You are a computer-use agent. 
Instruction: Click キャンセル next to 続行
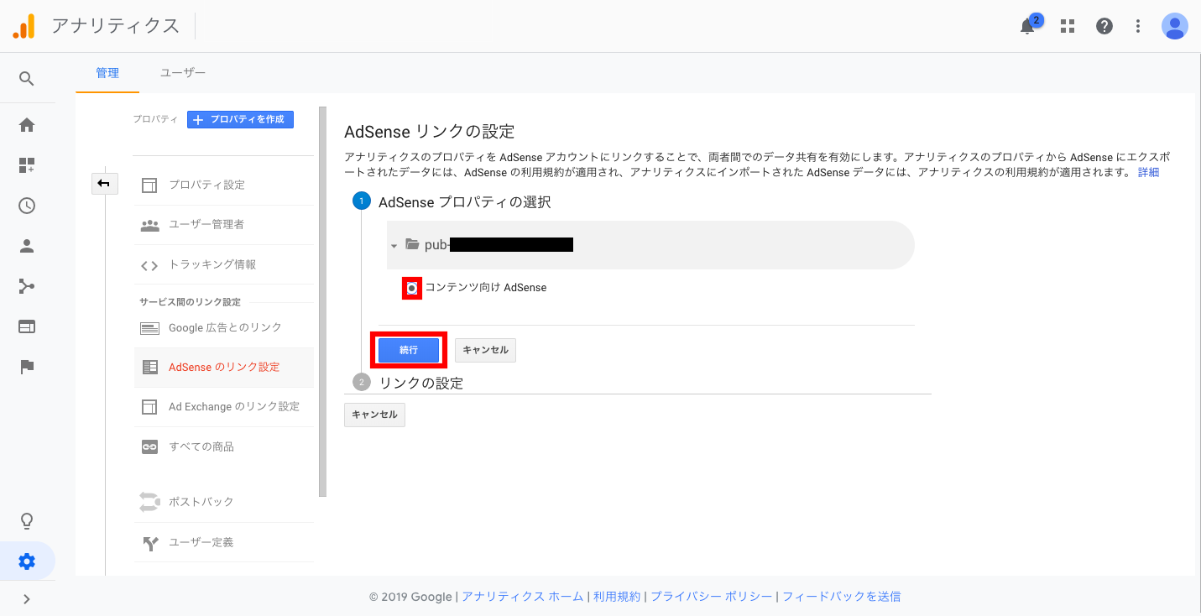click(485, 350)
